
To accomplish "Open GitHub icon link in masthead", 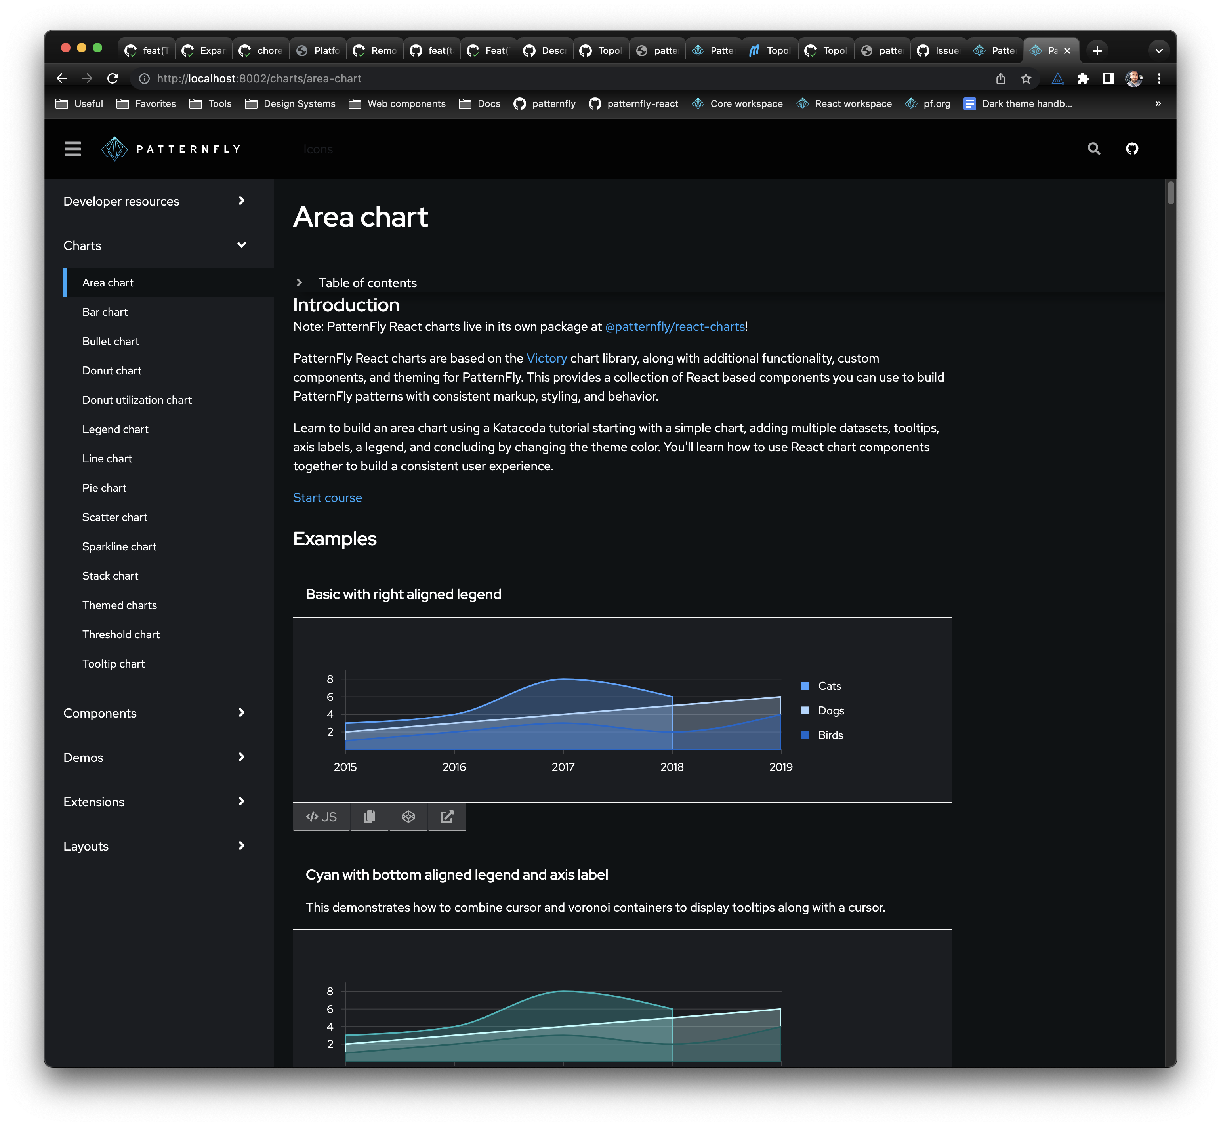I will point(1131,149).
